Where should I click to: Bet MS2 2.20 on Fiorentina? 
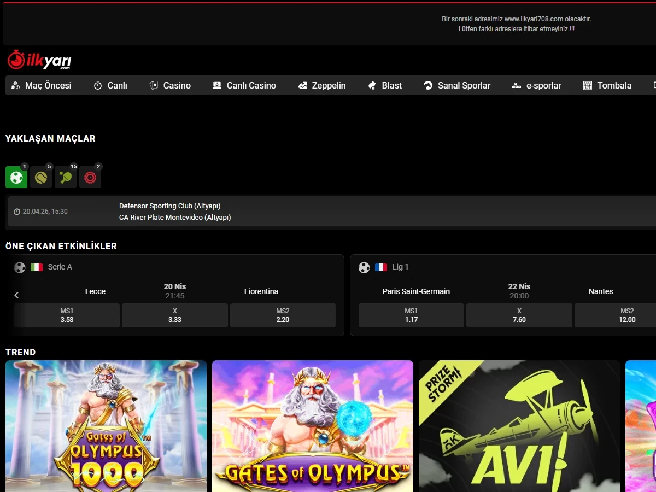coord(283,315)
